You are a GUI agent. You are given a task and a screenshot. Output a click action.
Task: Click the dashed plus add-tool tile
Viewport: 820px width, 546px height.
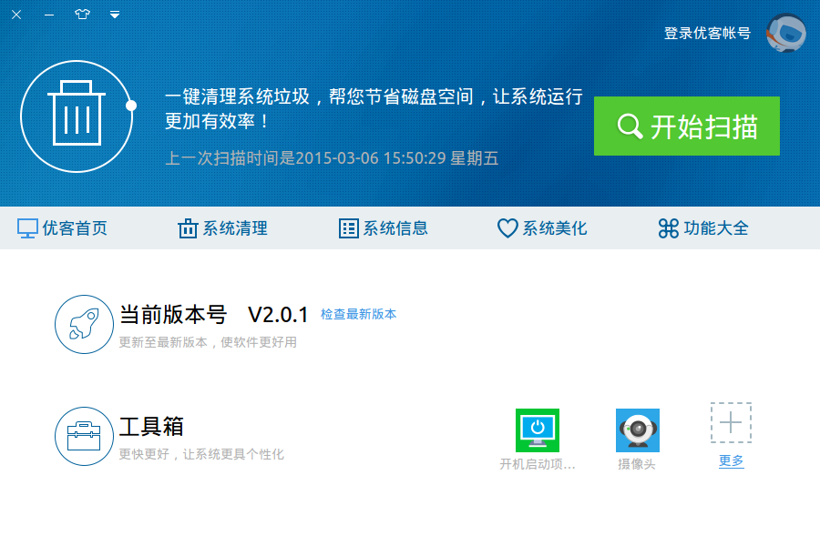pyautogui.click(x=731, y=423)
